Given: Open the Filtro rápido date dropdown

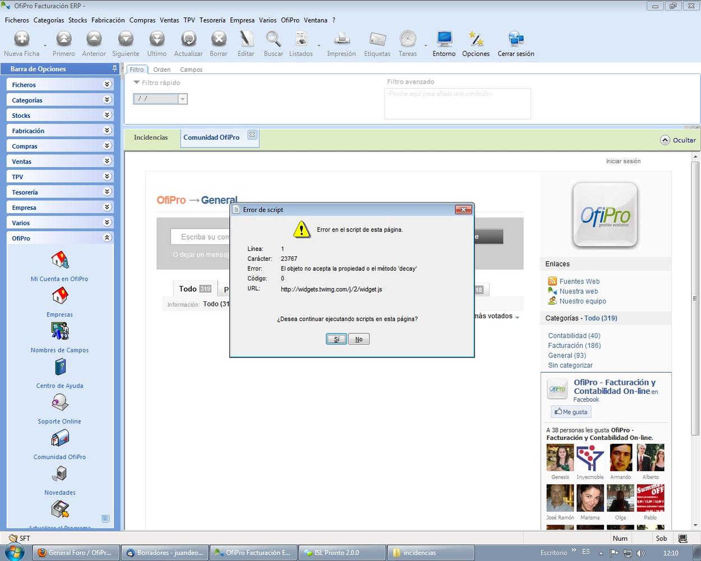Looking at the screenshot, I should pos(182,99).
